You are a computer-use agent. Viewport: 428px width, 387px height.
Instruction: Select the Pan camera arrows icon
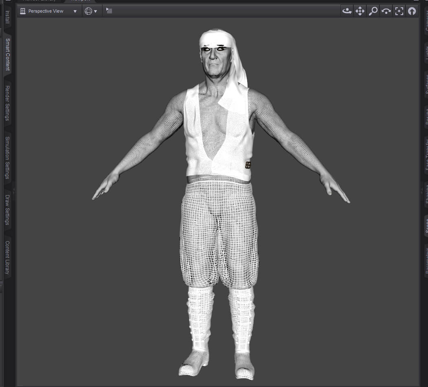(360, 11)
